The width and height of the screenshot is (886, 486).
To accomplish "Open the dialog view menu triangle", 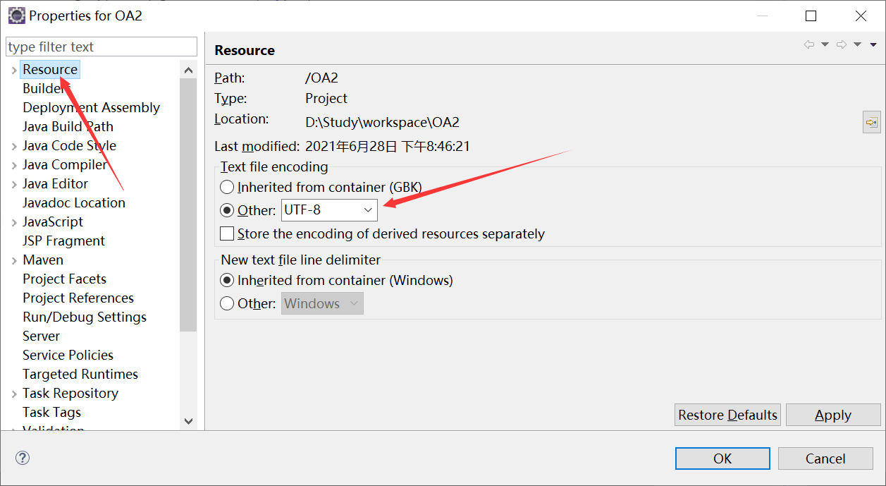I will coord(873,44).
